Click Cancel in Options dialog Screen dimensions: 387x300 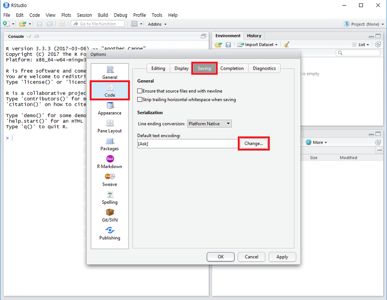(252, 257)
